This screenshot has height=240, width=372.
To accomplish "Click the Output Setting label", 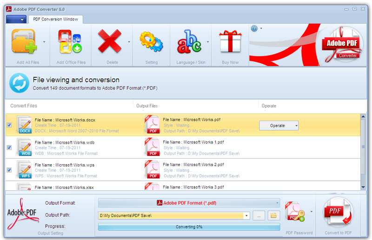I will [x=51, y=233].
